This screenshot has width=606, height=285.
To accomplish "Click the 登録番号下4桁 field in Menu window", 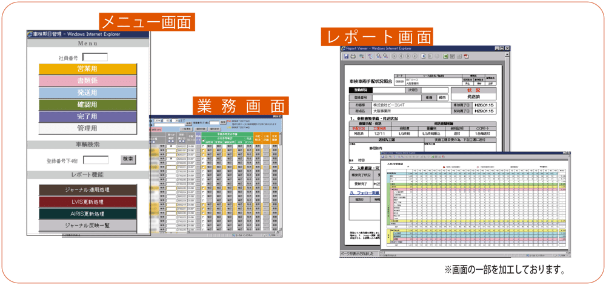I will pos(96,160).
